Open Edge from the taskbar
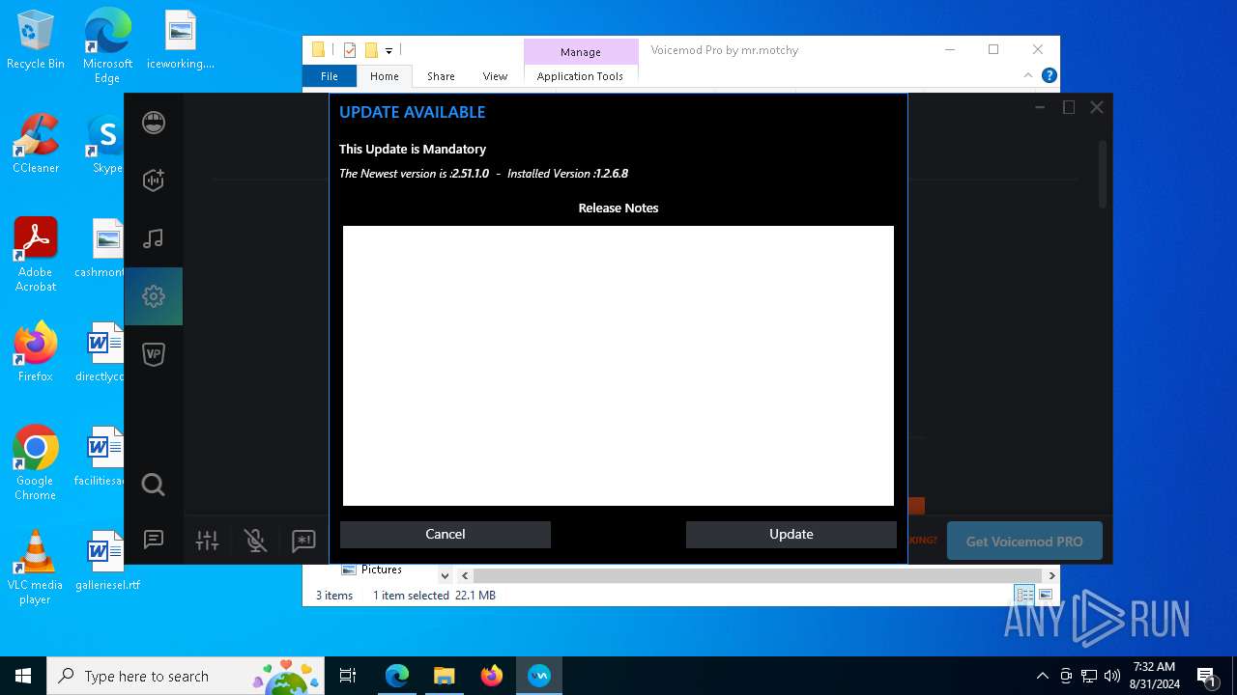This screenshot has height=695, width=1237. [396, 676]
